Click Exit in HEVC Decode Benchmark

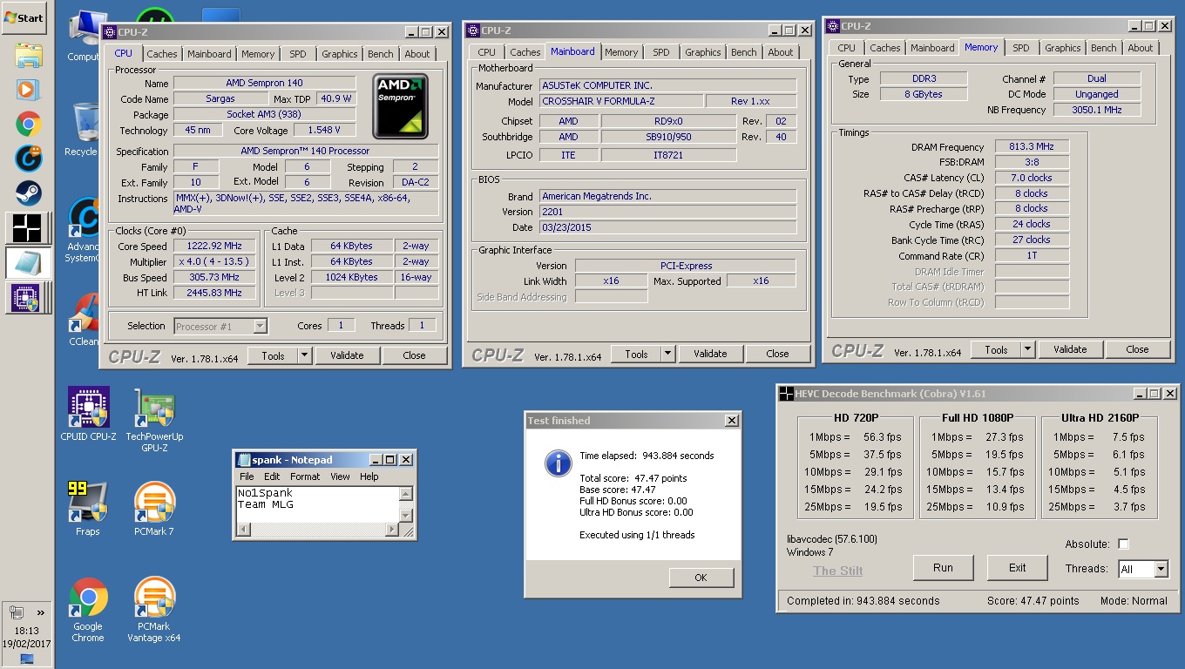pos(1017,568)
